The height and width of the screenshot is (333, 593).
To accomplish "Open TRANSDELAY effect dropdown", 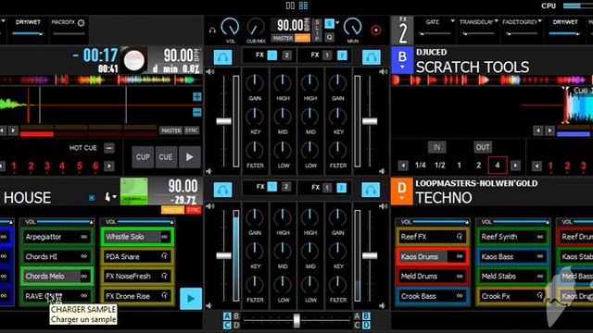I will tap(497, 21).
